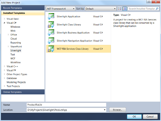This screenshot has height=121, width=161.
Task: Select Other Project Types in the tree
Action: (x=17, y=74)
